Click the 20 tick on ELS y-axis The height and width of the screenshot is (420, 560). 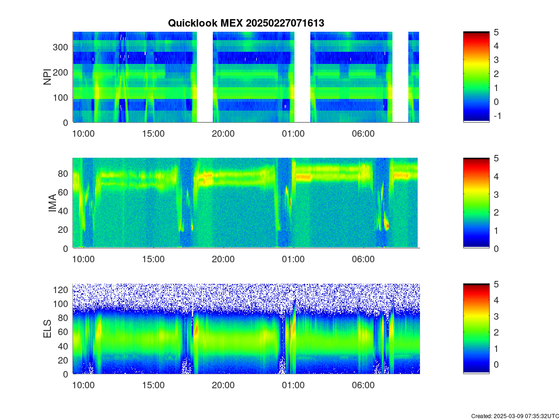click(64, 360)
